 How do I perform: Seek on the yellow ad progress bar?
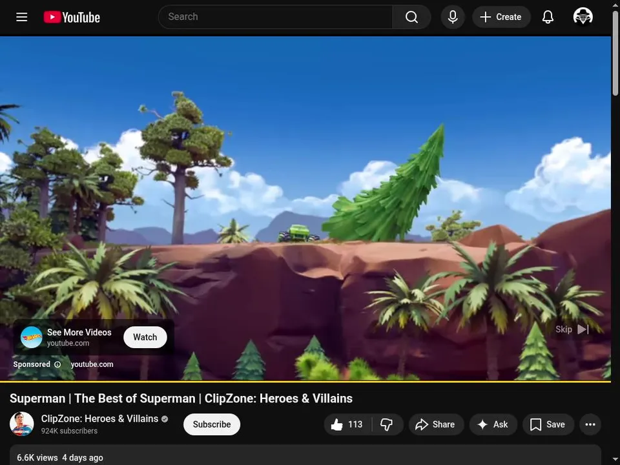pos(305,382)
